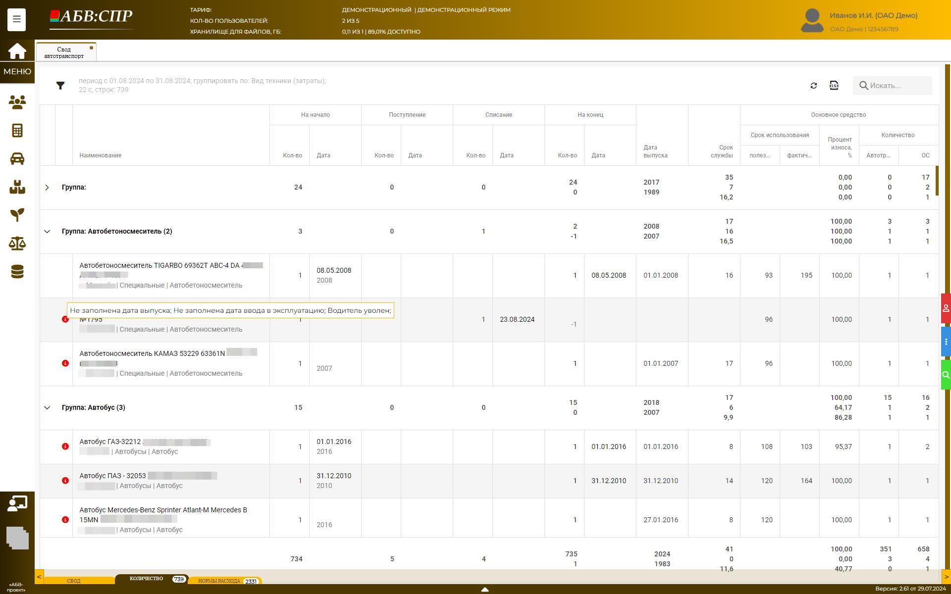Click the tab unsaved-dot indicator on Свод автотранспорт
The width and height of the screenshot is (951, 594).
coord(91,48)
